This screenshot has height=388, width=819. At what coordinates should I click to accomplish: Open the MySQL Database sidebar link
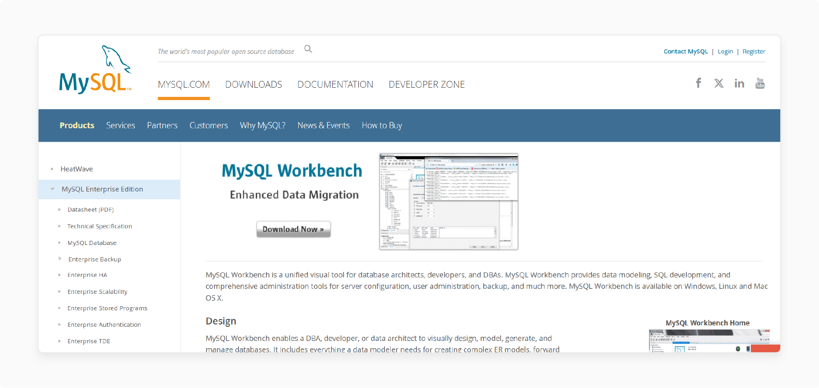92,243
